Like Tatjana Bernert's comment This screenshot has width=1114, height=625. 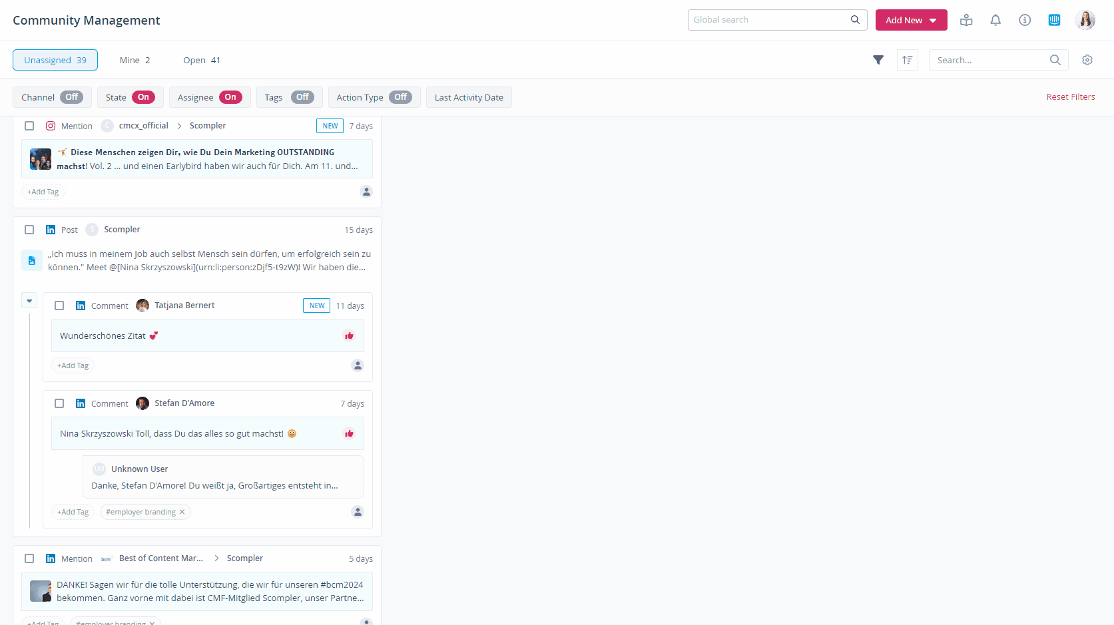click(349, 335)
